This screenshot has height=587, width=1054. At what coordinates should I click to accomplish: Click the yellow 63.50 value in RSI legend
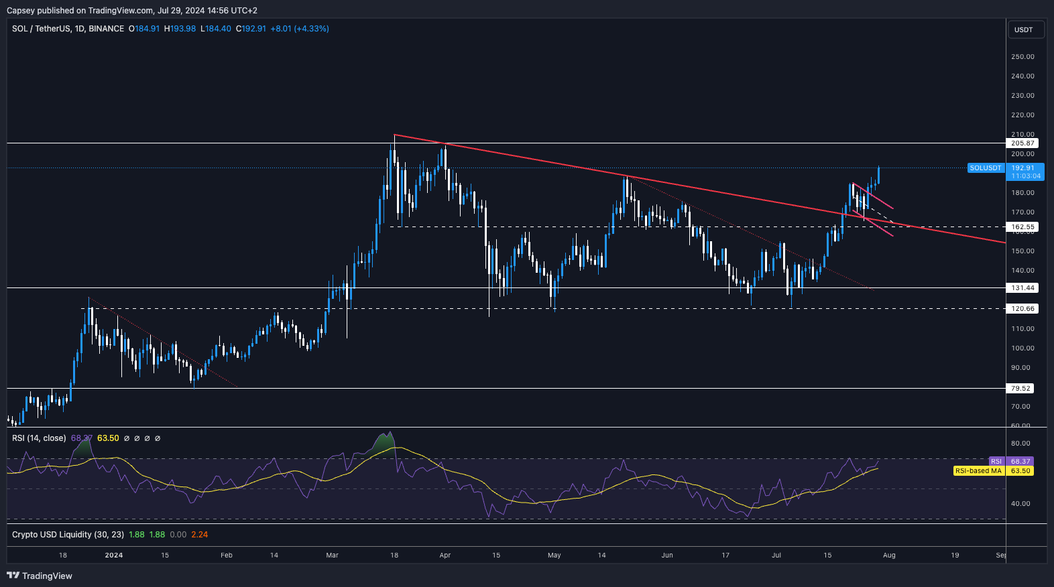click(x=108, y=438)
